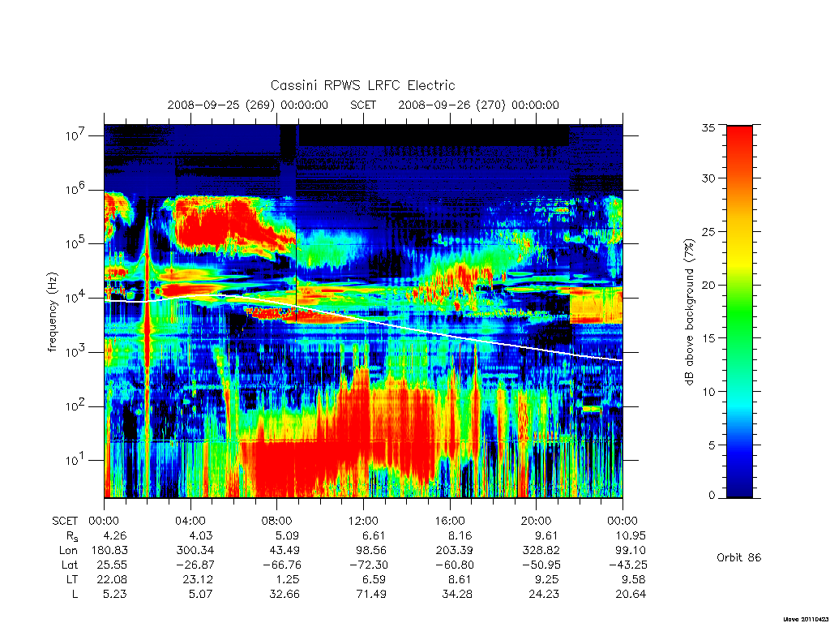Click the longitude value 180.83
This screenshot has width=830, height=623.
(109, 551)
